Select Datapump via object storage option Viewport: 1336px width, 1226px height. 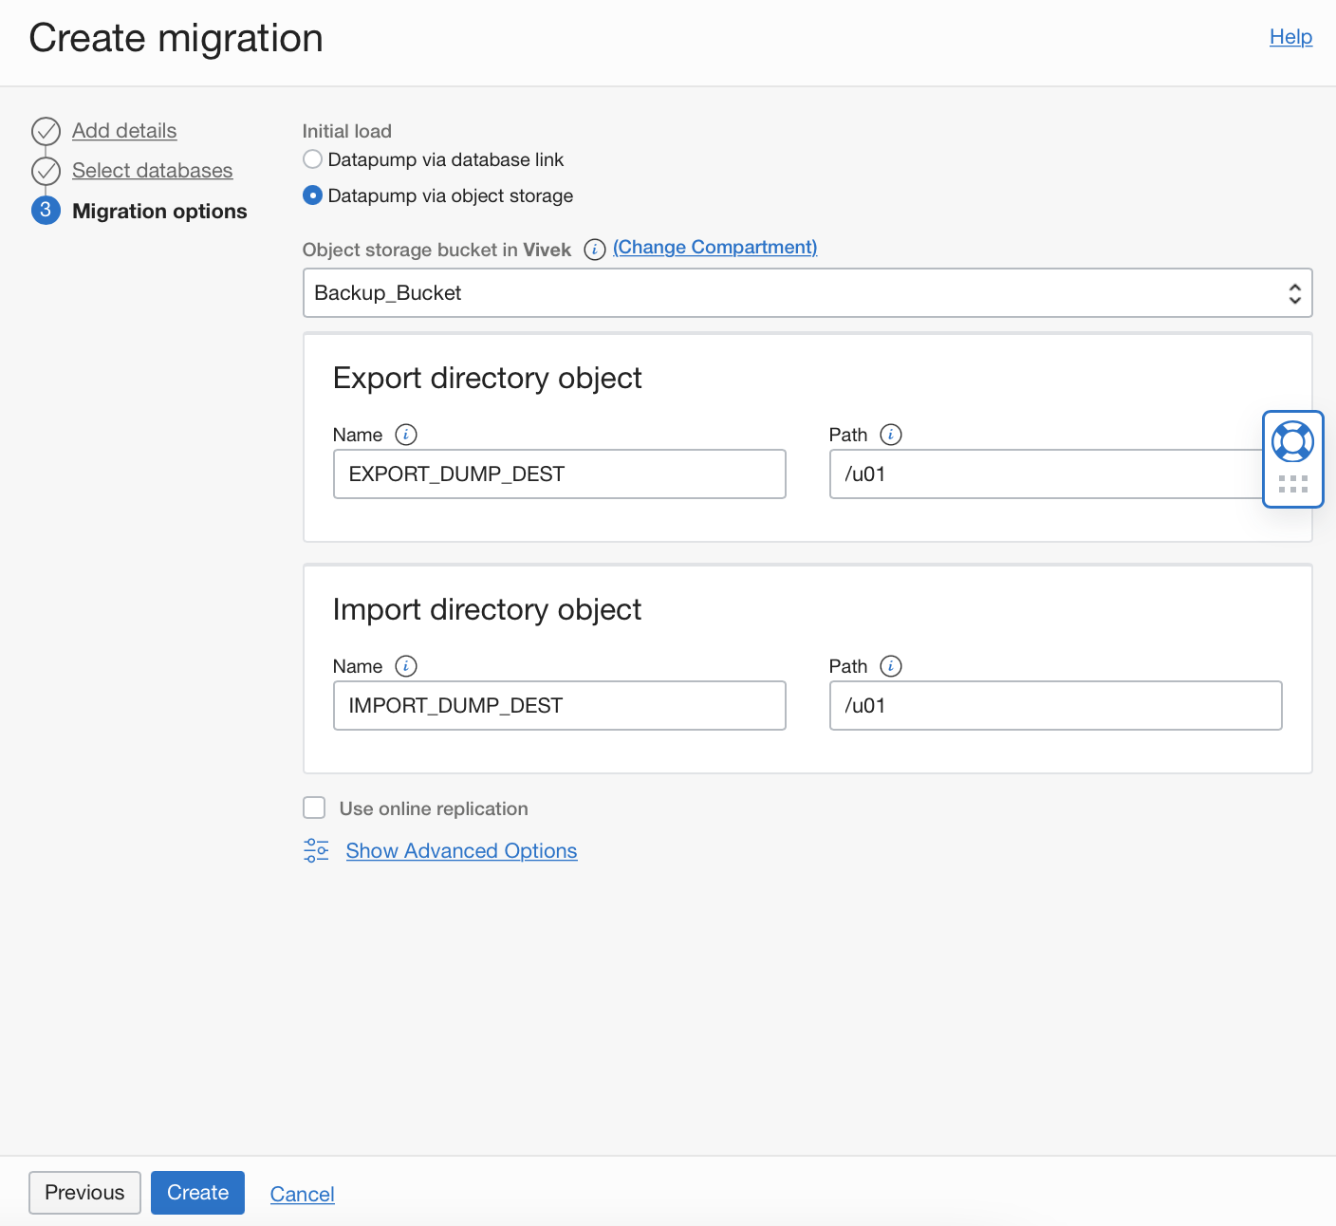click(x=313, y=195)
